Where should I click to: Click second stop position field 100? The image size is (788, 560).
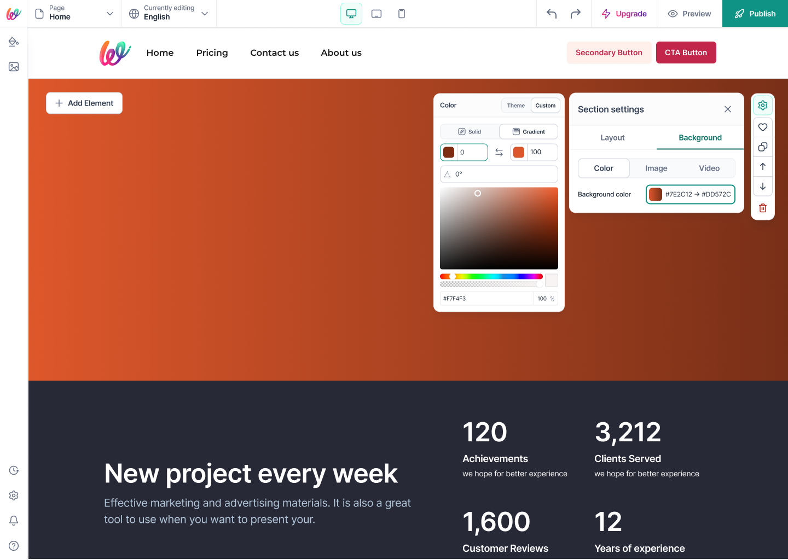(542, 152)
